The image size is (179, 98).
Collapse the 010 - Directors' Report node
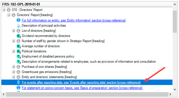tap(4, 10)
